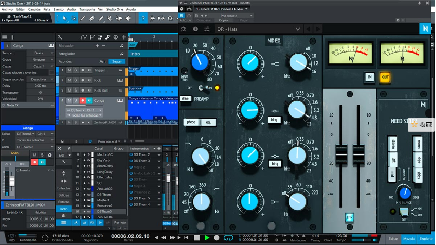Select the Listen speaker tool
436x245 pixels.
point(128,18)
